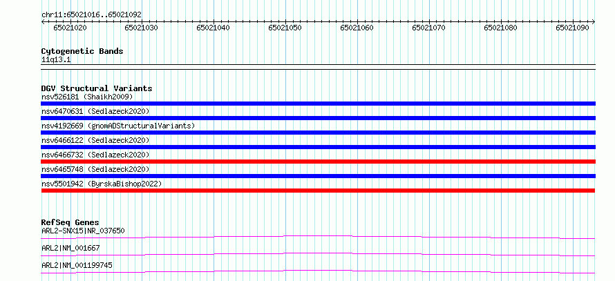
Task: Select the RefSeq Genes track title
Action: pos(70,222)
